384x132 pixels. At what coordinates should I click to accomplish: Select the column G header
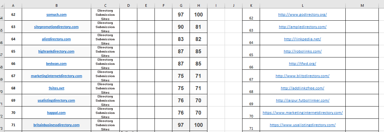pyautogui.click(x=181, y=5)
